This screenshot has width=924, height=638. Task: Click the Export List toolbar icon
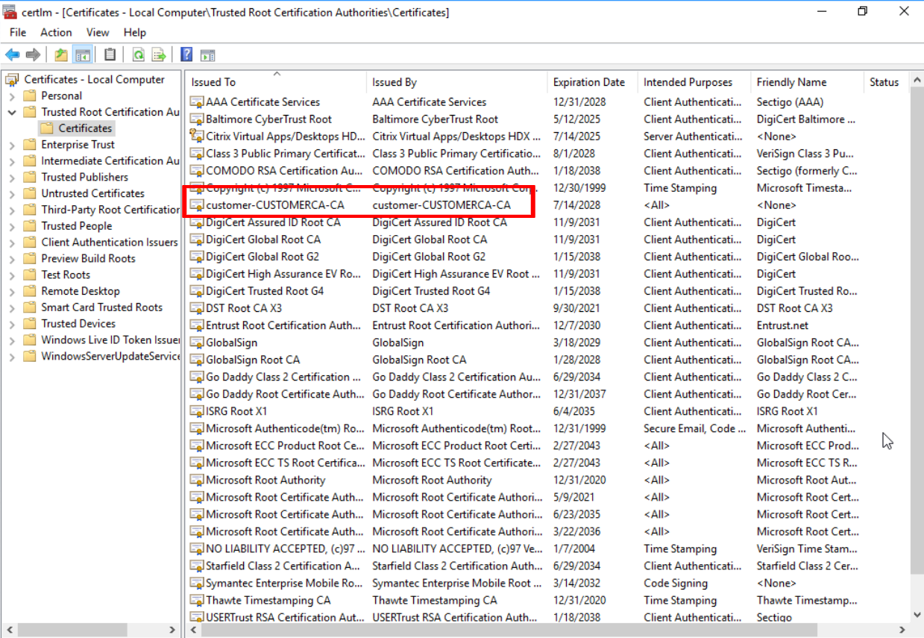coord(159,54)
